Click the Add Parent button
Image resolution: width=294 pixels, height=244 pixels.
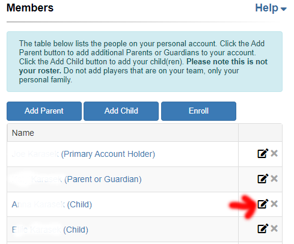(44, 111)
